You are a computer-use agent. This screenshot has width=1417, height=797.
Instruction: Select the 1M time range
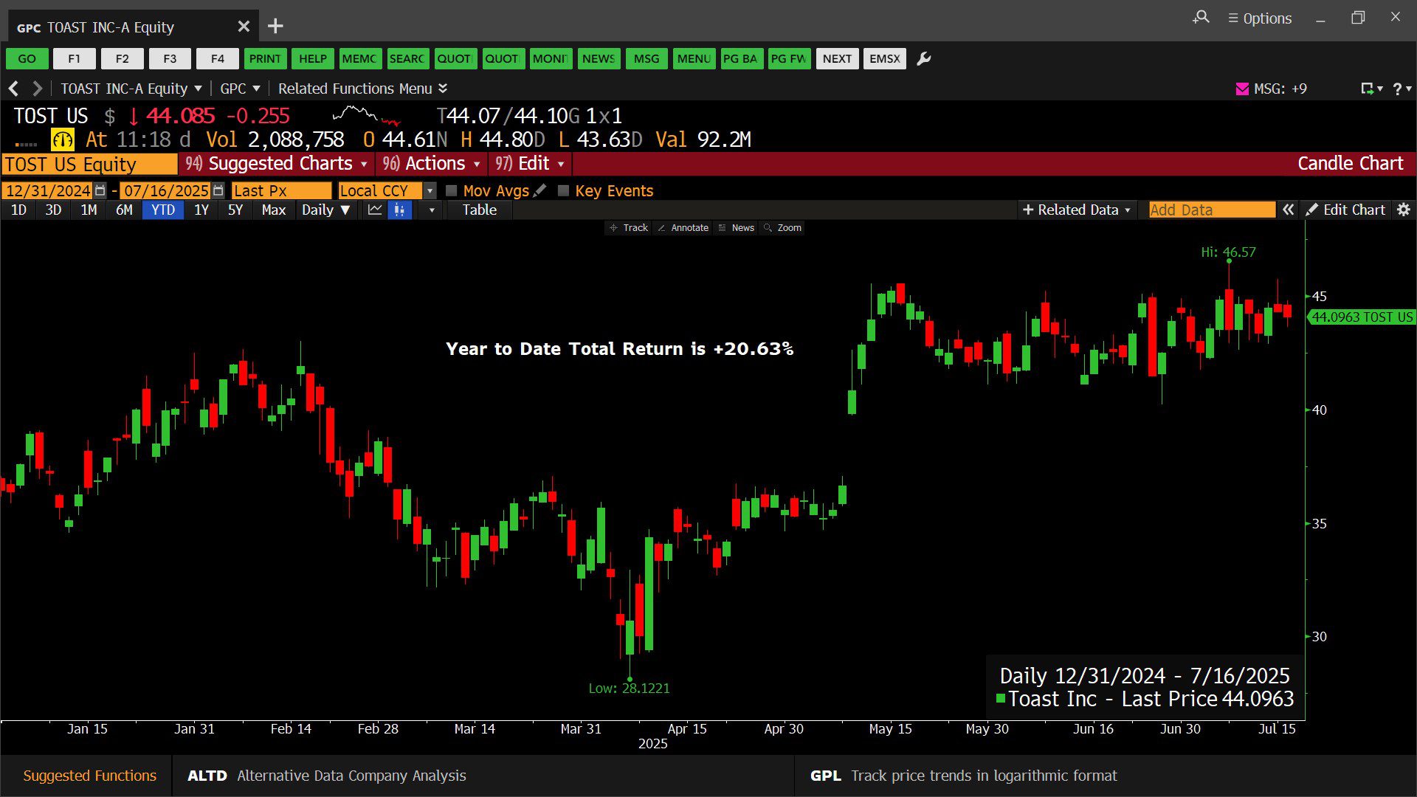pos(89,210)
